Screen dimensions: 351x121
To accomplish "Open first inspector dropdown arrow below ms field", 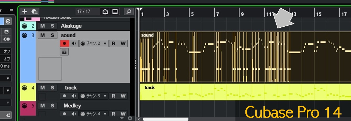I will coord(8,78).
